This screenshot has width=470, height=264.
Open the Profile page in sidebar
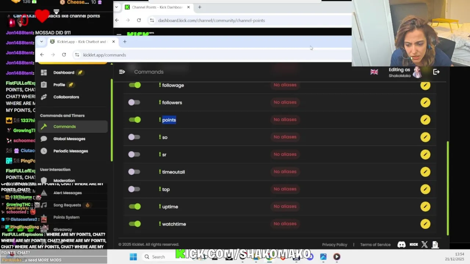click(x=59, y=85)
